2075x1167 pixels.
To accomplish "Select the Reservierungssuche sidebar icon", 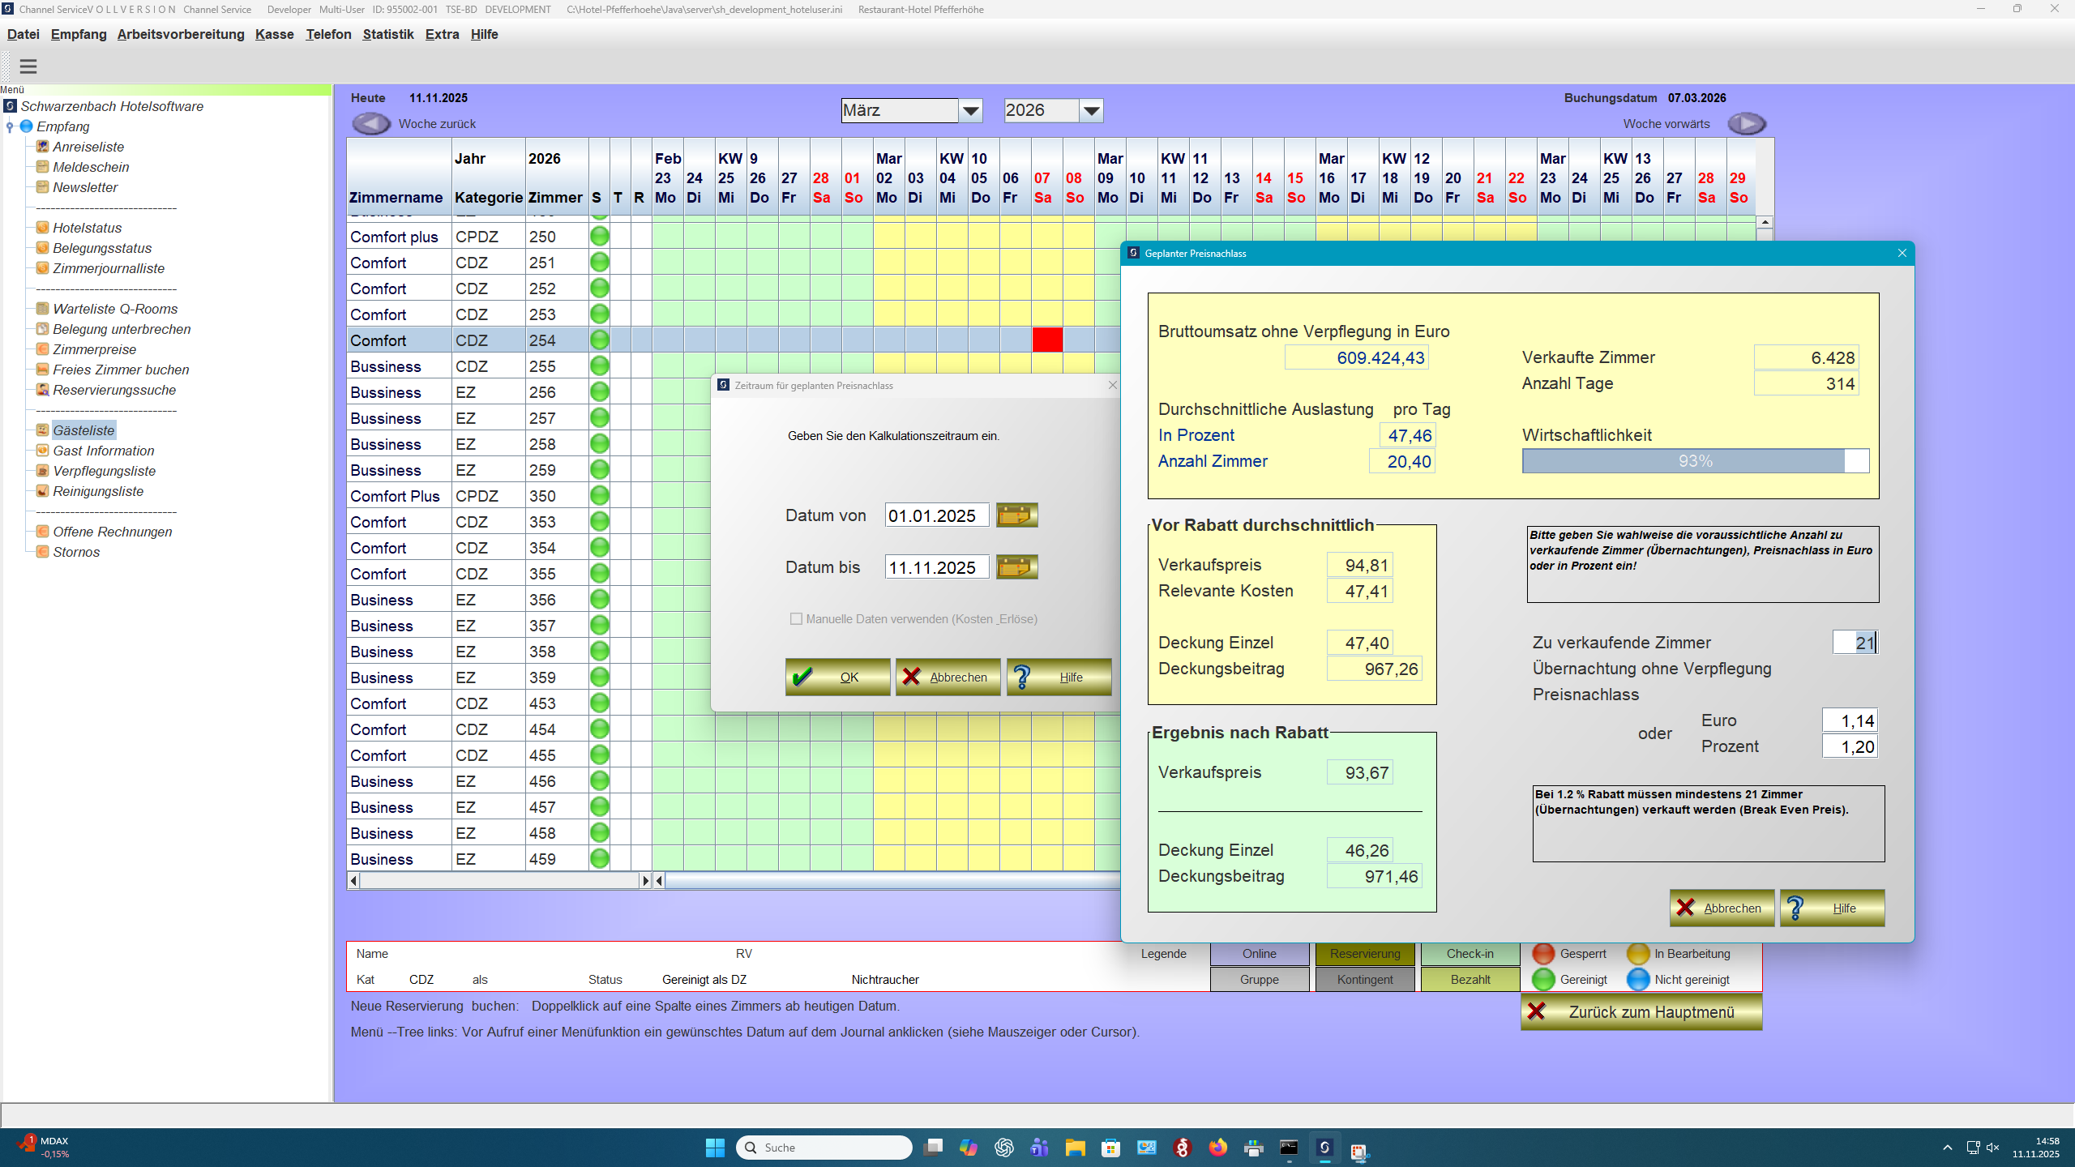I will pos(41,390).
